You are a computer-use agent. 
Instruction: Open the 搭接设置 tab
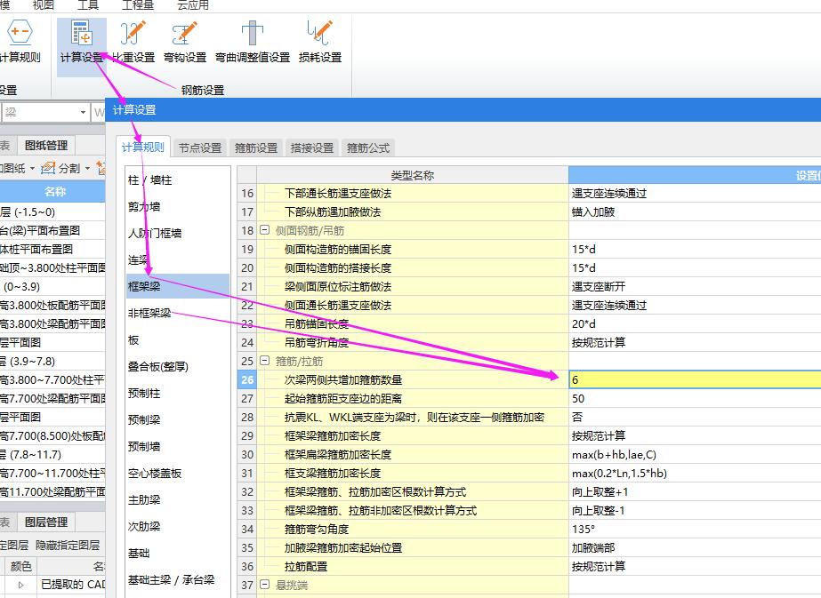tap(311, 148)
